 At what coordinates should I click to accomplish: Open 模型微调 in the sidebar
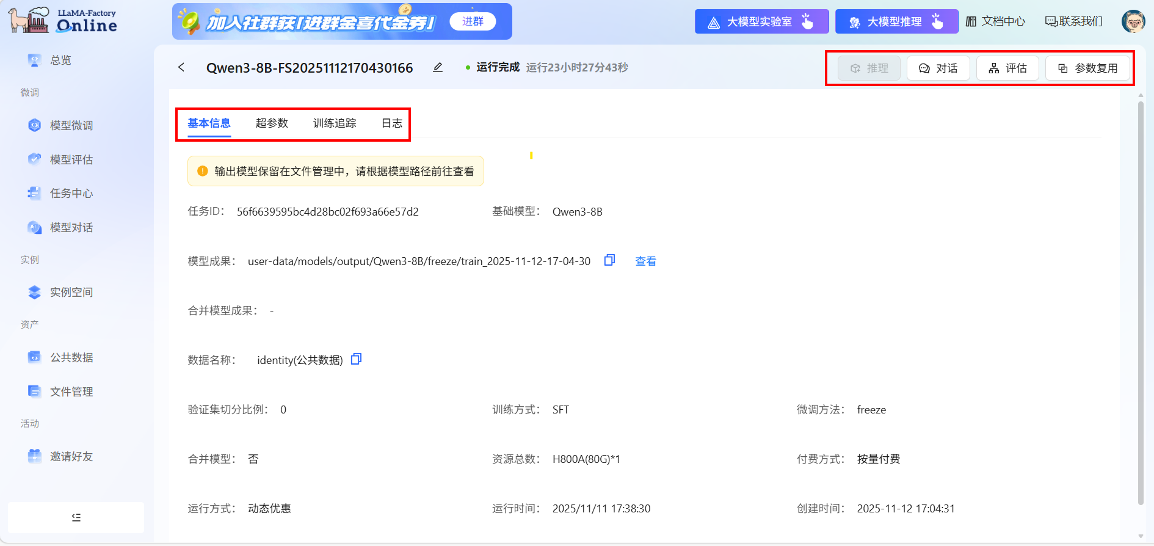pos(71,125)
